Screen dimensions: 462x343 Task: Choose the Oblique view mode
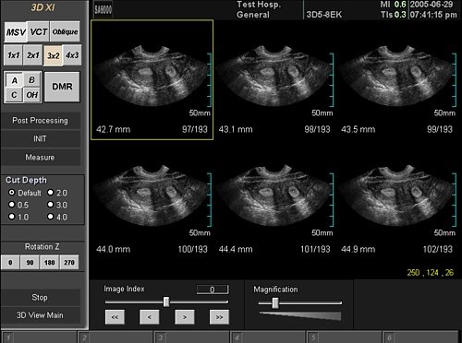[x=65, y=31]
